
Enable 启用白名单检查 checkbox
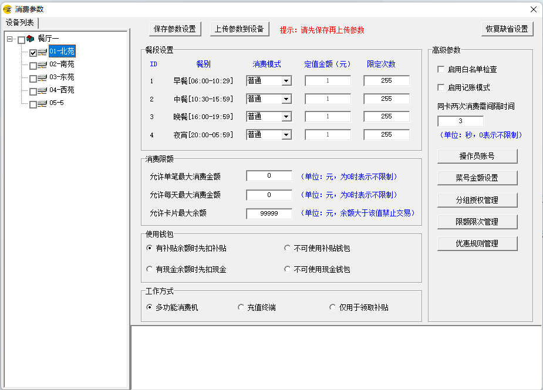pos(441,69)
